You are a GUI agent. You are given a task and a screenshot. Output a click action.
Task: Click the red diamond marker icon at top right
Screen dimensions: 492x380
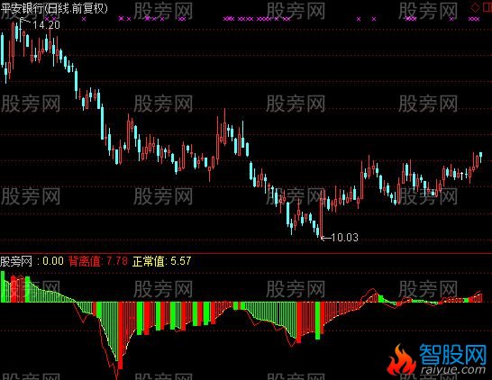click(x=476, y=7)
